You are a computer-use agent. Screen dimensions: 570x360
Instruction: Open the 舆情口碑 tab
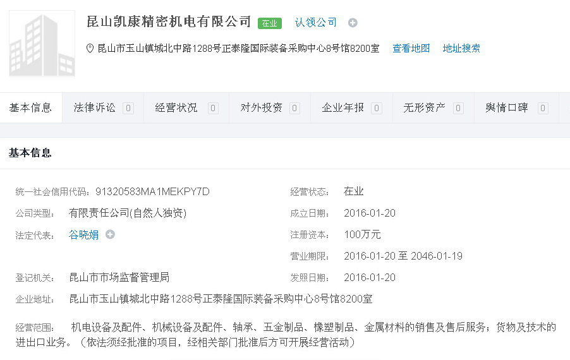click(x=507, y=108)
